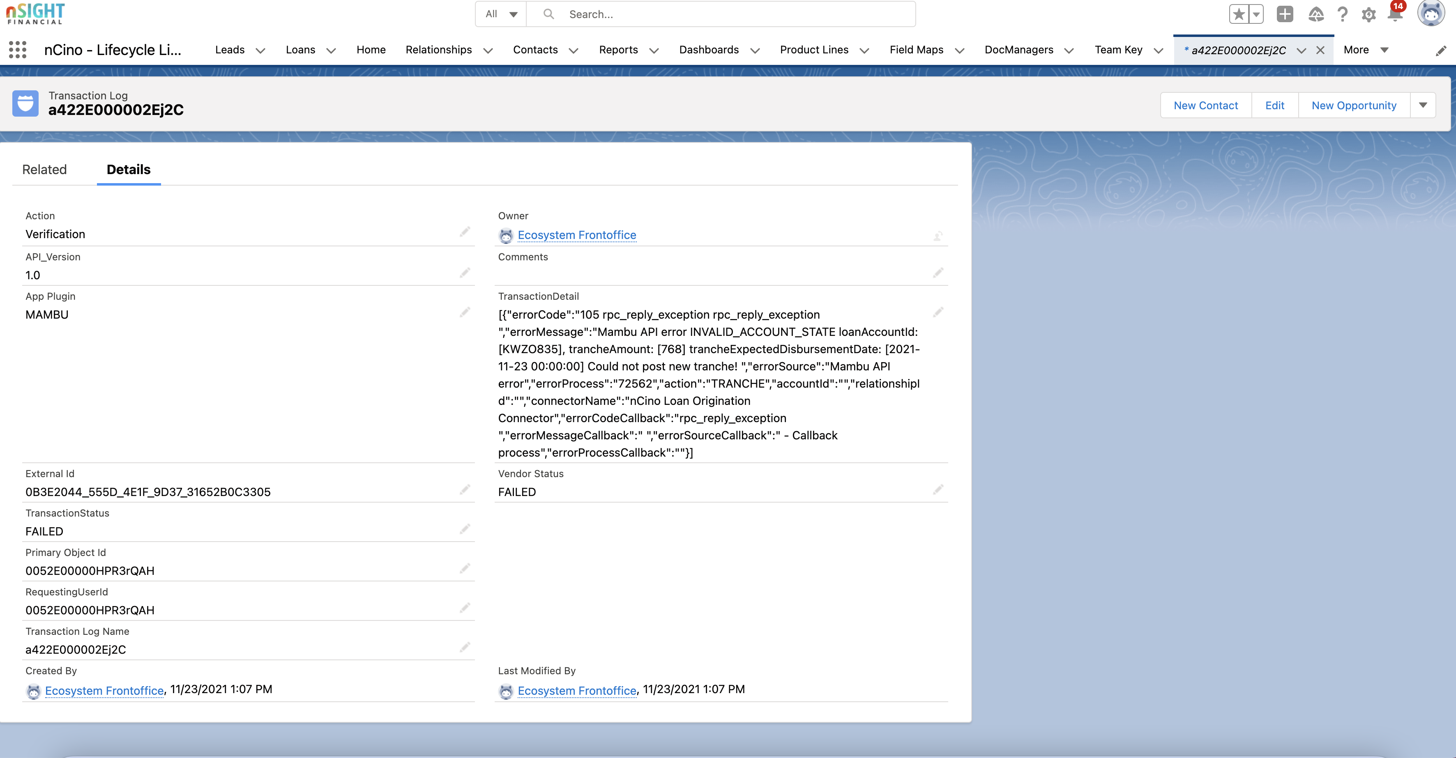Open extra record actions dropdown beside New Opportunity
The image size is (1456, 758).
[x=1423, y=104]
